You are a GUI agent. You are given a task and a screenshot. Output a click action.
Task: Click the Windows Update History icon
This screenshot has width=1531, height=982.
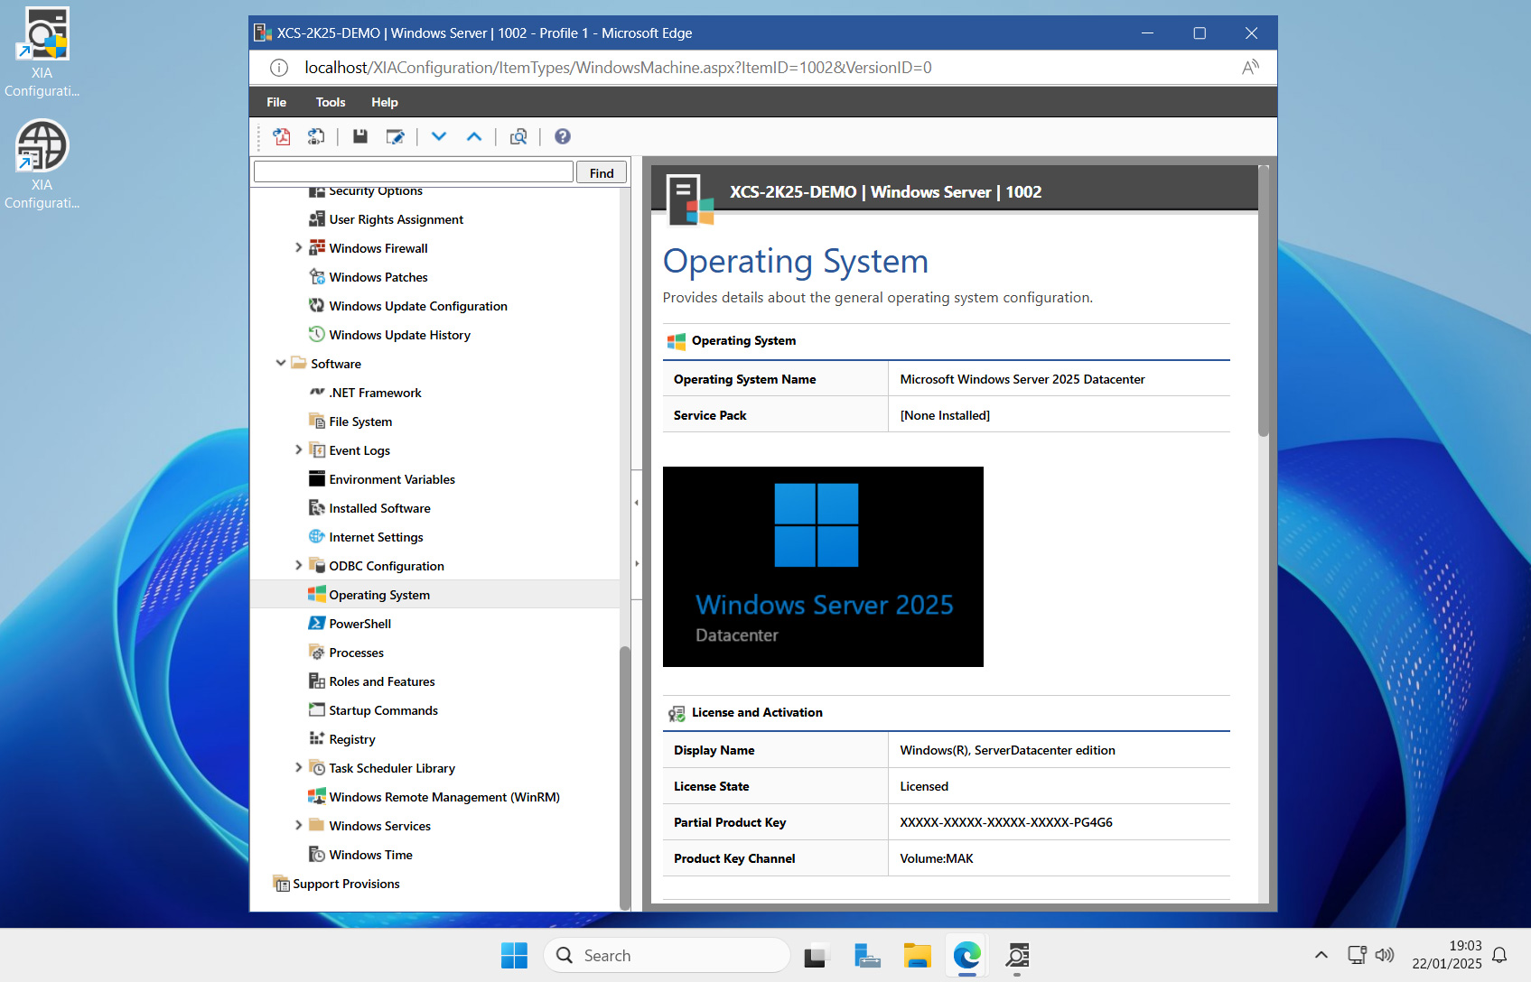coord(317,334)
